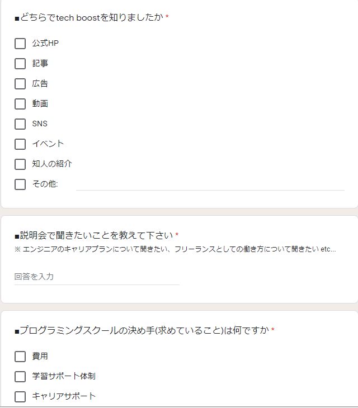Viewport: 358px width, 408px height.
Task: Focus the 回答を入力 answer field
Action: (97, 277)
